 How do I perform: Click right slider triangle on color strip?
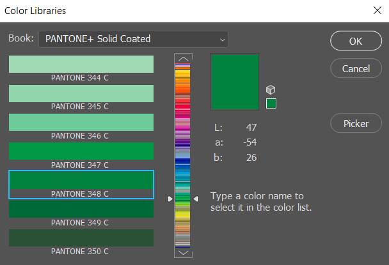coord(196,199)
